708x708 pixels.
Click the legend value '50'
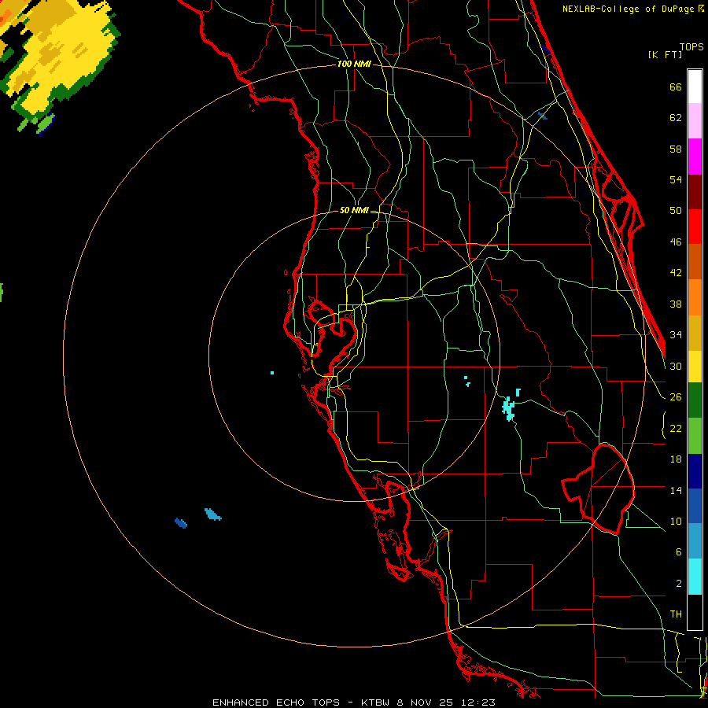676,211
